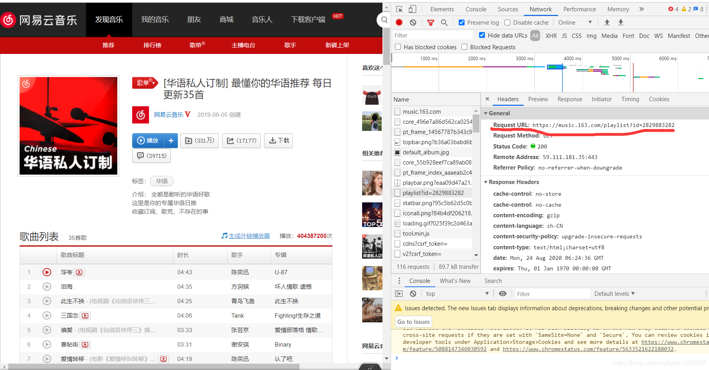This screenshot has height=370, width=709.
Task: Play song 泪海 in row 2
Action: [47, 286]
